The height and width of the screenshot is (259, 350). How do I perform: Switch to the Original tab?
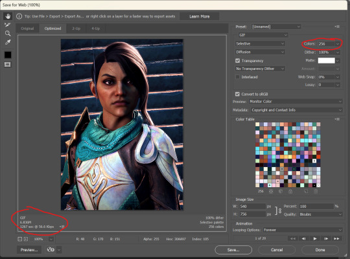pyautogui.click(x=27, y=28)
